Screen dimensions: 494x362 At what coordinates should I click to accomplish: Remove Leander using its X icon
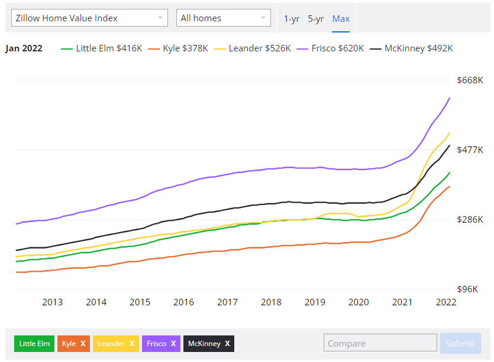pos(132,344)
